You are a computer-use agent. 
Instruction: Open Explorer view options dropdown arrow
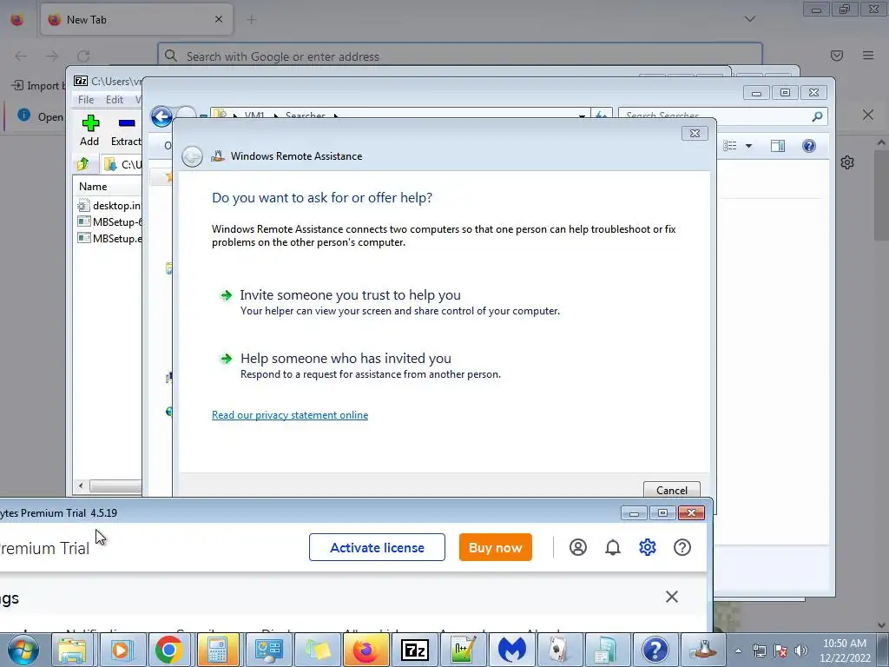[x=748, y=146]
